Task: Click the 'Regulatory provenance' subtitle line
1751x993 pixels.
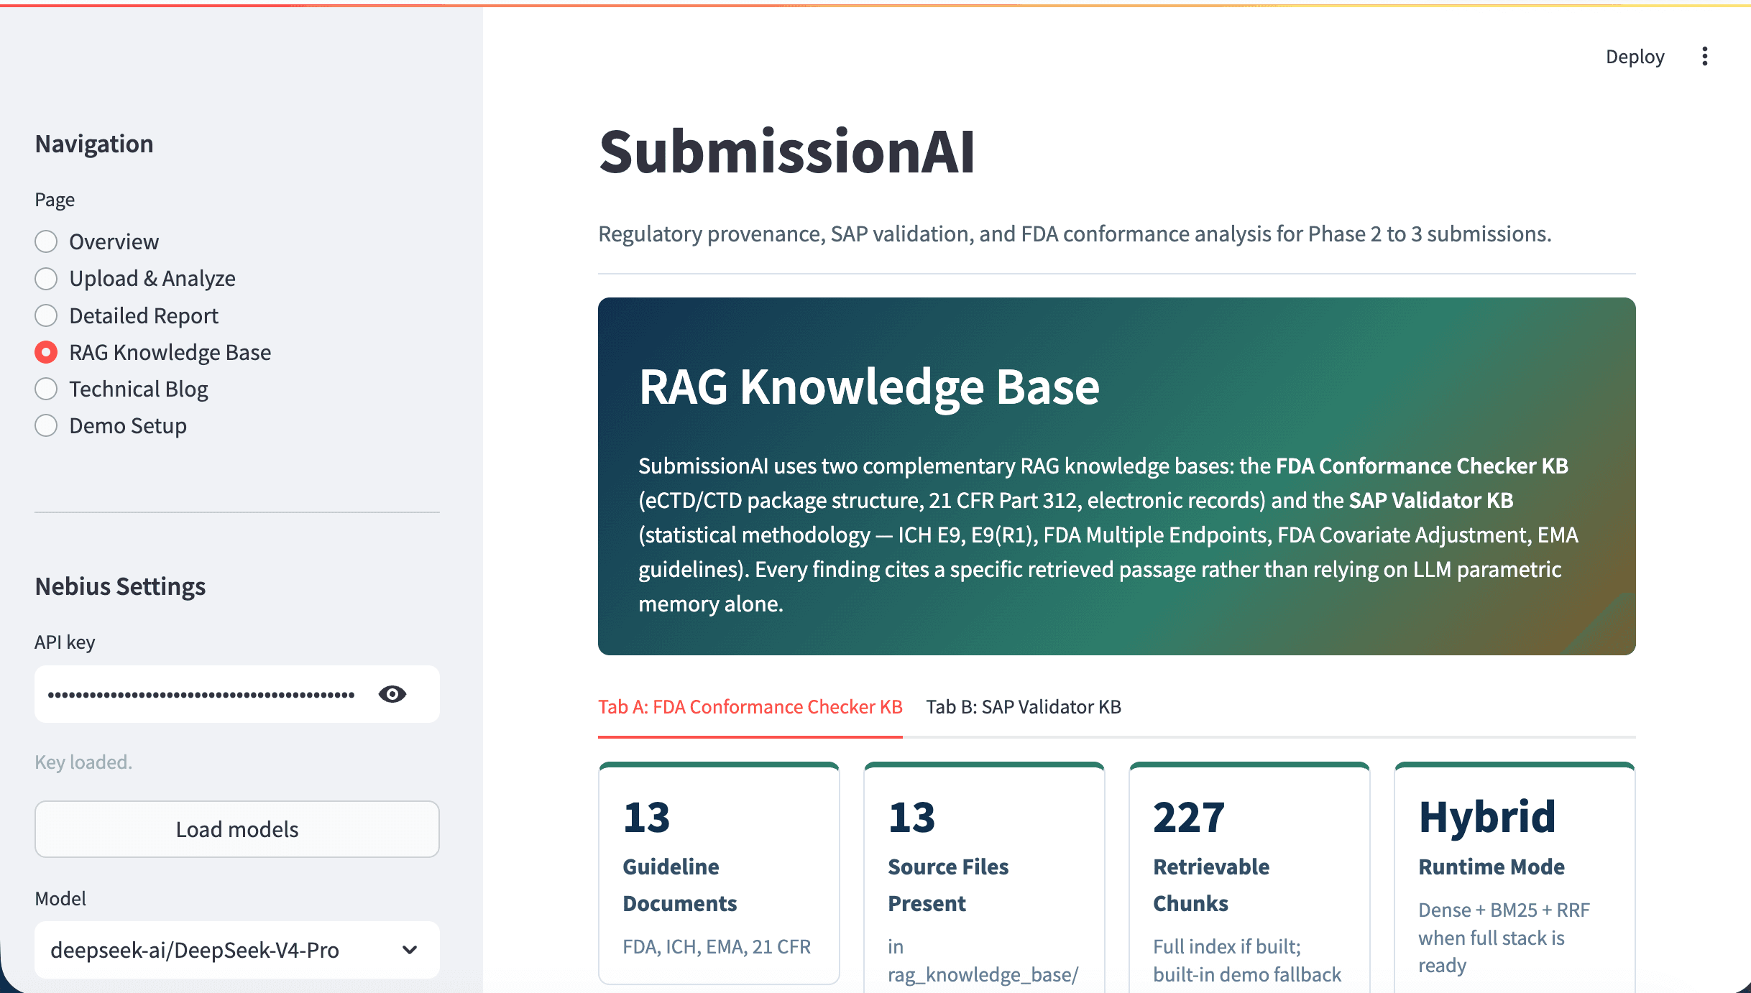Action: (x=1075, y=234)
